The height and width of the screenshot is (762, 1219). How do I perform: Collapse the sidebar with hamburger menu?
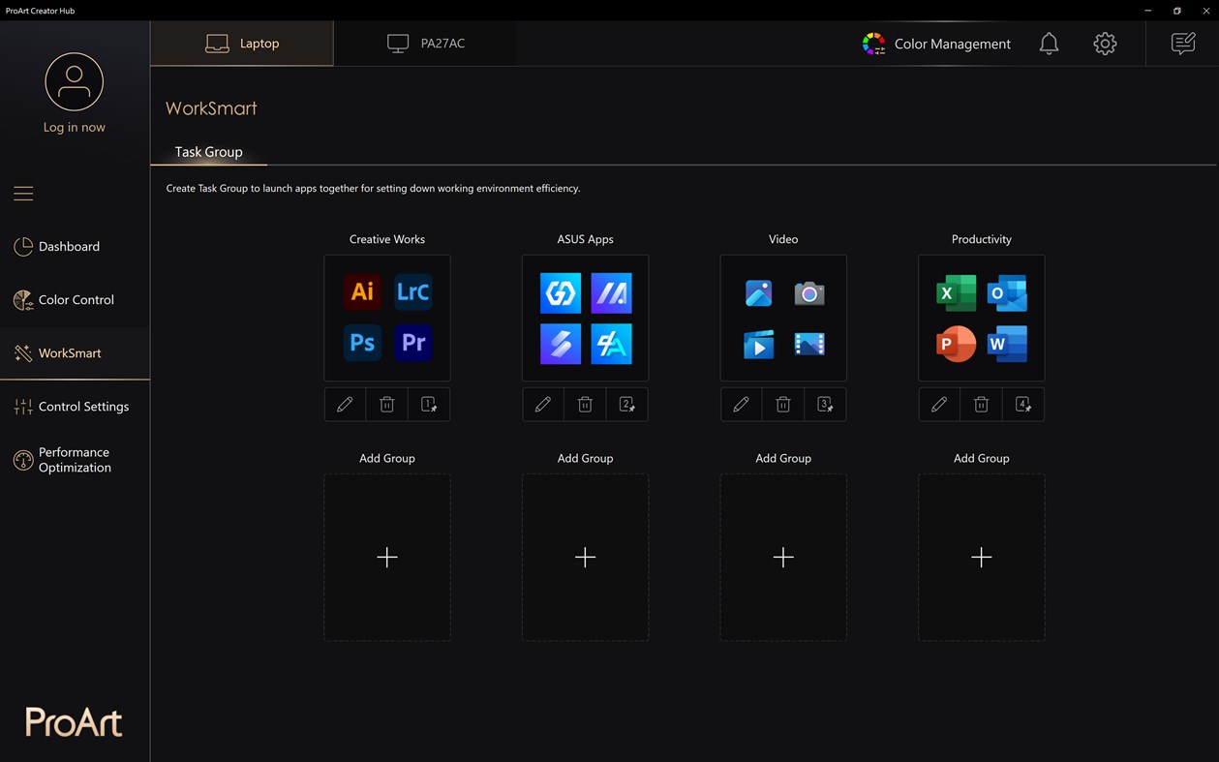(23, 194)
